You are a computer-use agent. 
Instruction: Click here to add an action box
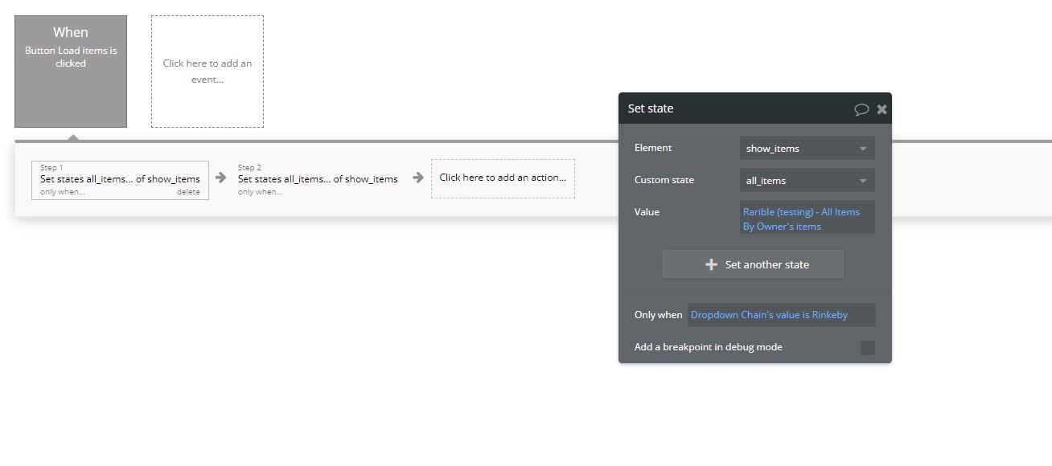pos(503,178)
